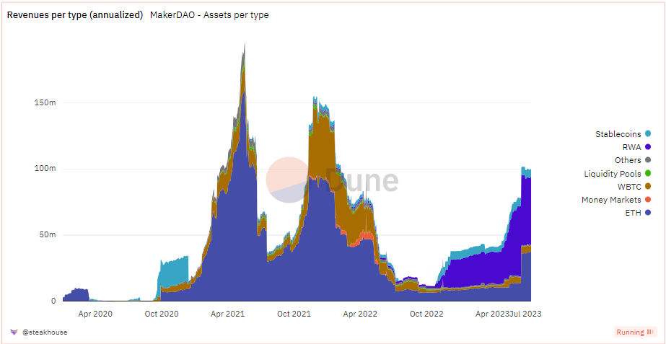Screen dimensions: 666x344
Task: Click the WBTC legend brown dot
Action: 648,187
